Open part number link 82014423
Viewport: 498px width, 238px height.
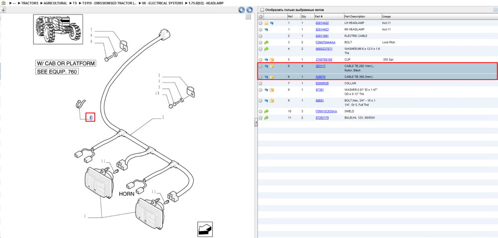tap(322, 29)
